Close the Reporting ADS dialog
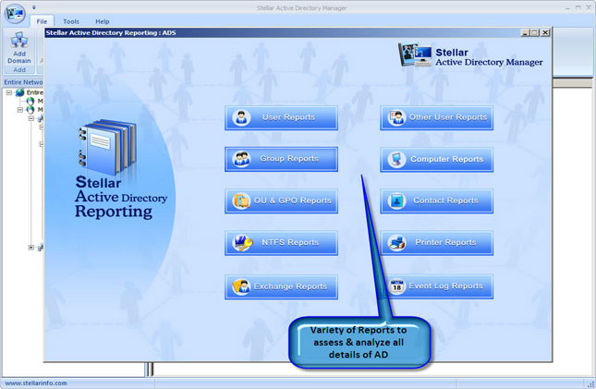 [545, 32]
